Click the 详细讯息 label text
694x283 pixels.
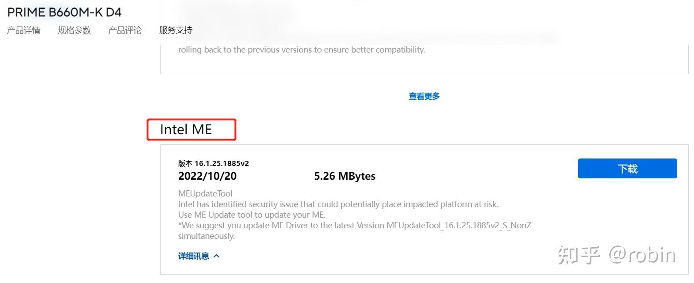point(193,256)
